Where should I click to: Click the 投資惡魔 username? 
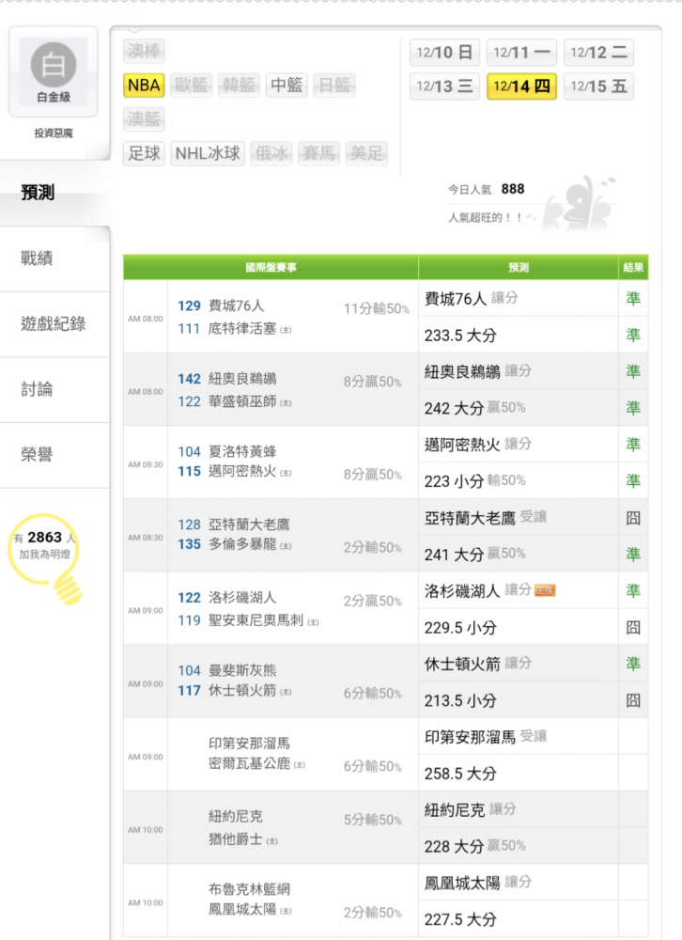tap(54, 133)
